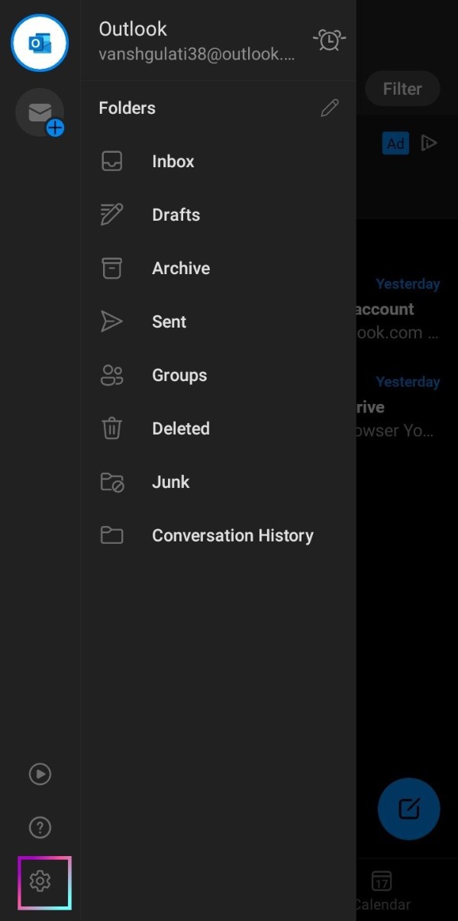Screen dimensions: 458x921
Task: Tap the Calendar tab icon
Action: point(382,881)
